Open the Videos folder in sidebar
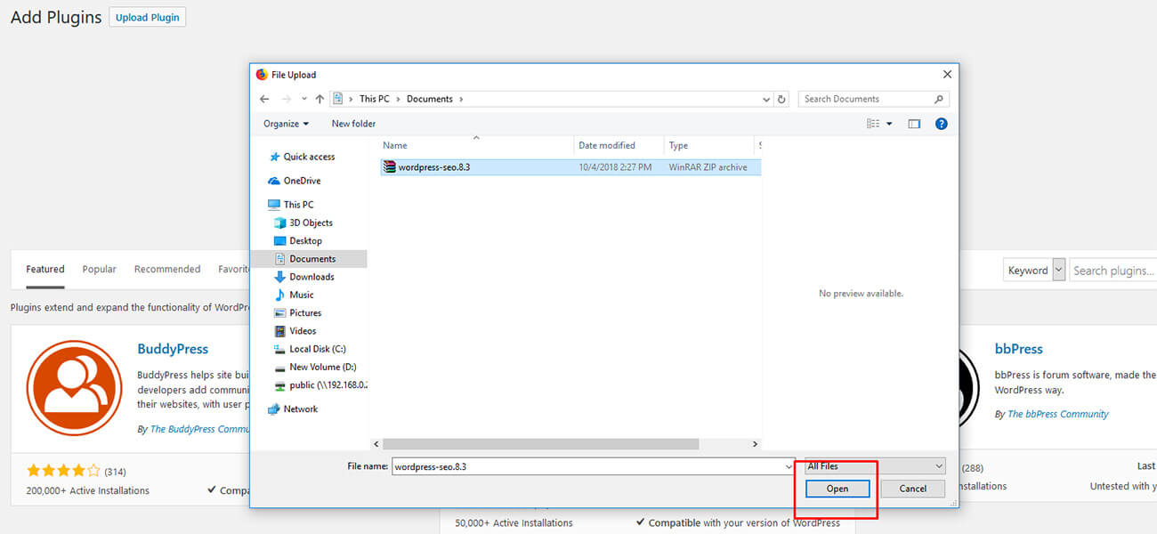 pyautogui.click(x=302, y=331)
